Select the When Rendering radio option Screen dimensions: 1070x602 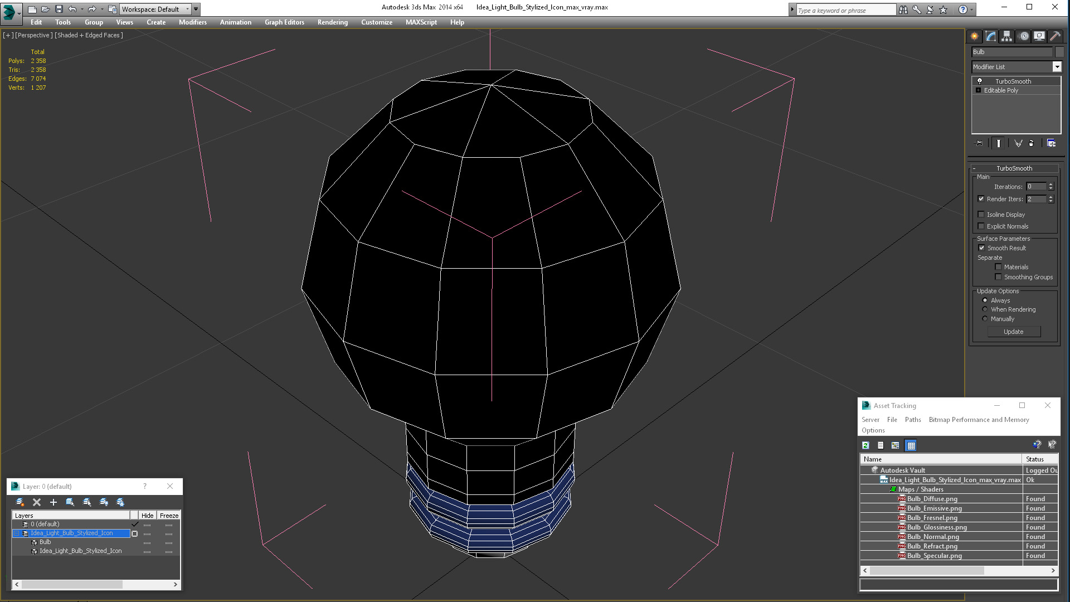pos(985,309)
